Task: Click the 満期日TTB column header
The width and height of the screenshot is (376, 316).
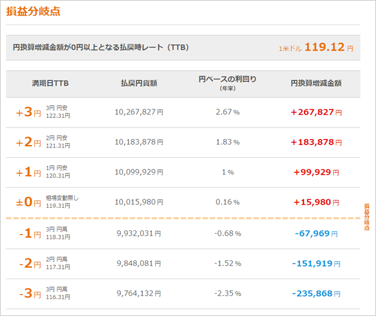Action: tap(50, 83)
